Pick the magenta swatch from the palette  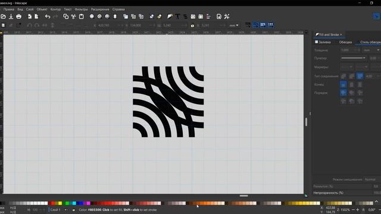[x=89, y=203]
